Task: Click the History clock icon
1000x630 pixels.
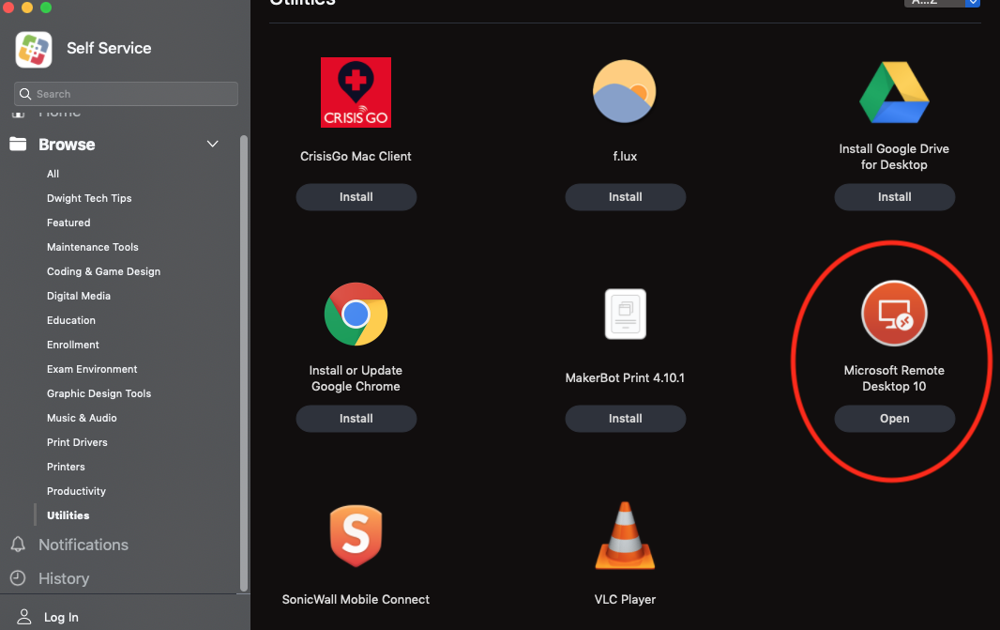Action: coord(18,578)
